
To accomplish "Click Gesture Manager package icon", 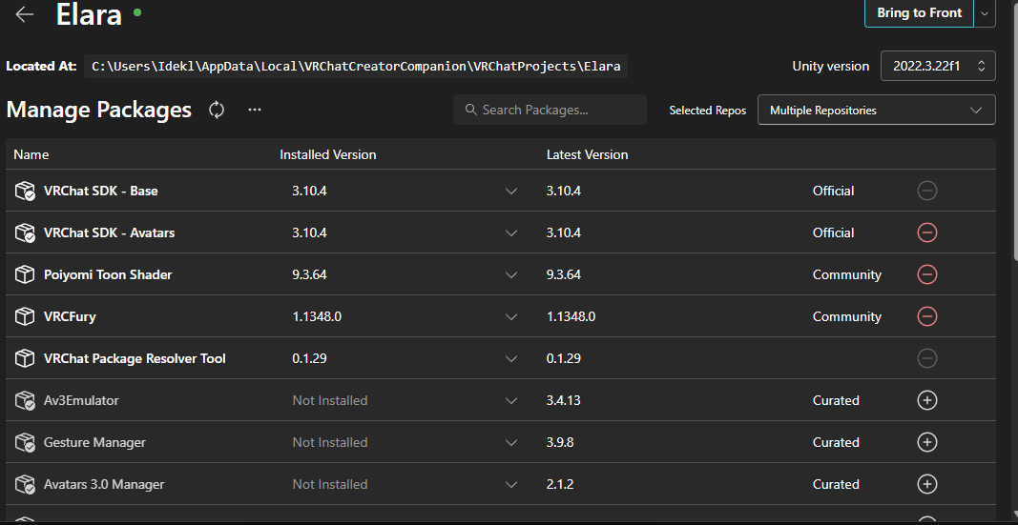I will [x=25, y=442].
